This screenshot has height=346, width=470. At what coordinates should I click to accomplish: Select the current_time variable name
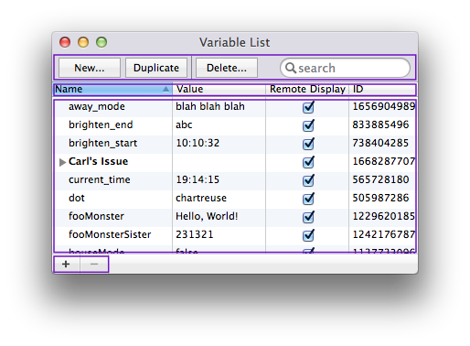coord(100,179)
